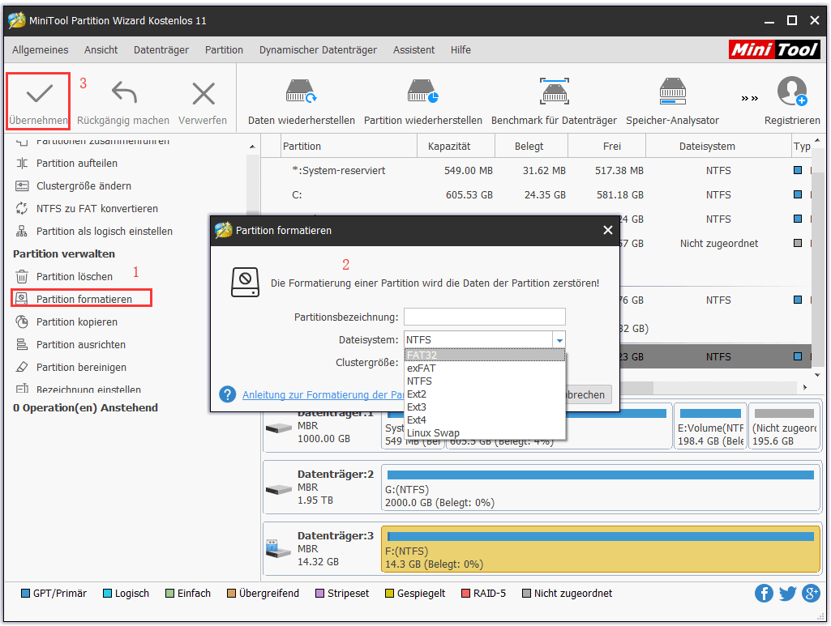Screen dimensions: 831x626
Task: Click the Registrieren user icon
Action: tap(792, 92)
